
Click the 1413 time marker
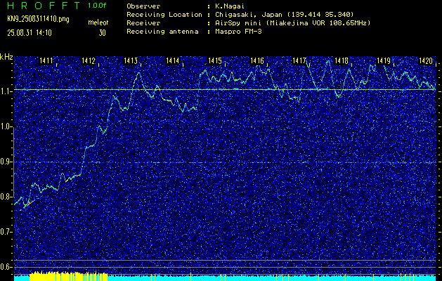click(x=131, y=60)
